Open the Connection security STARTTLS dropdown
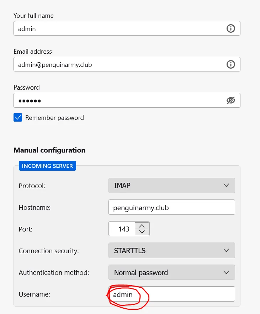 tap(171, 251)
